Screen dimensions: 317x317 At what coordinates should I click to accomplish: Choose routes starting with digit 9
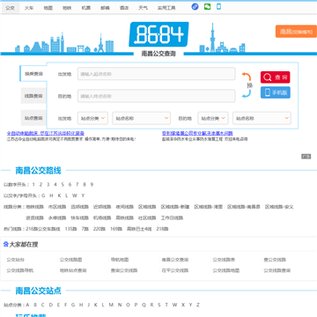(92, 185)
